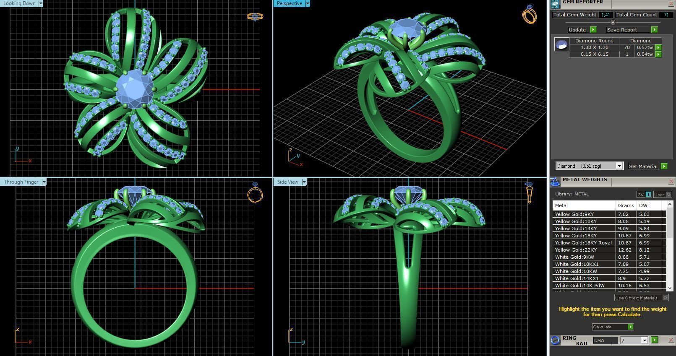This screenshot has width=676, height=356.
Task: Click the ring icon in Side View viewport
Action: pyautogui.click(x=529, y=192)
